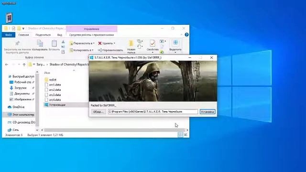Viewport: 306px width, 172px height.
Task: Open Быстрый доступ in navigation pane
Action: [21, 76]
